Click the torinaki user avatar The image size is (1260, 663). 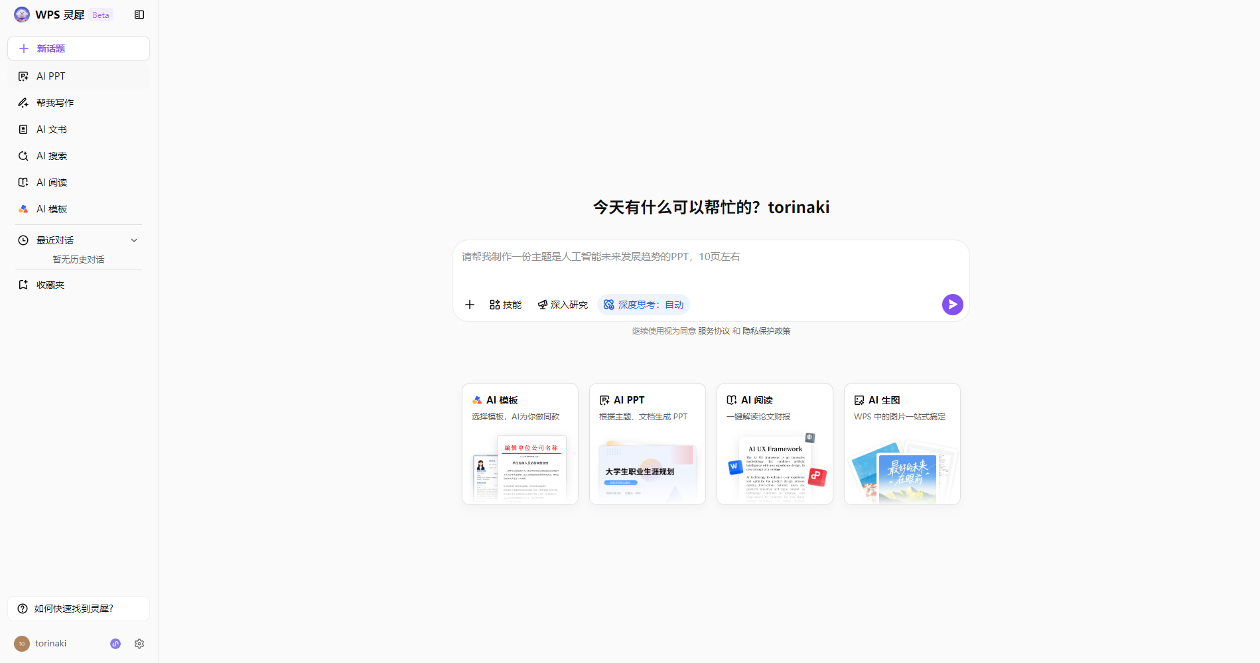coord(22,644)
